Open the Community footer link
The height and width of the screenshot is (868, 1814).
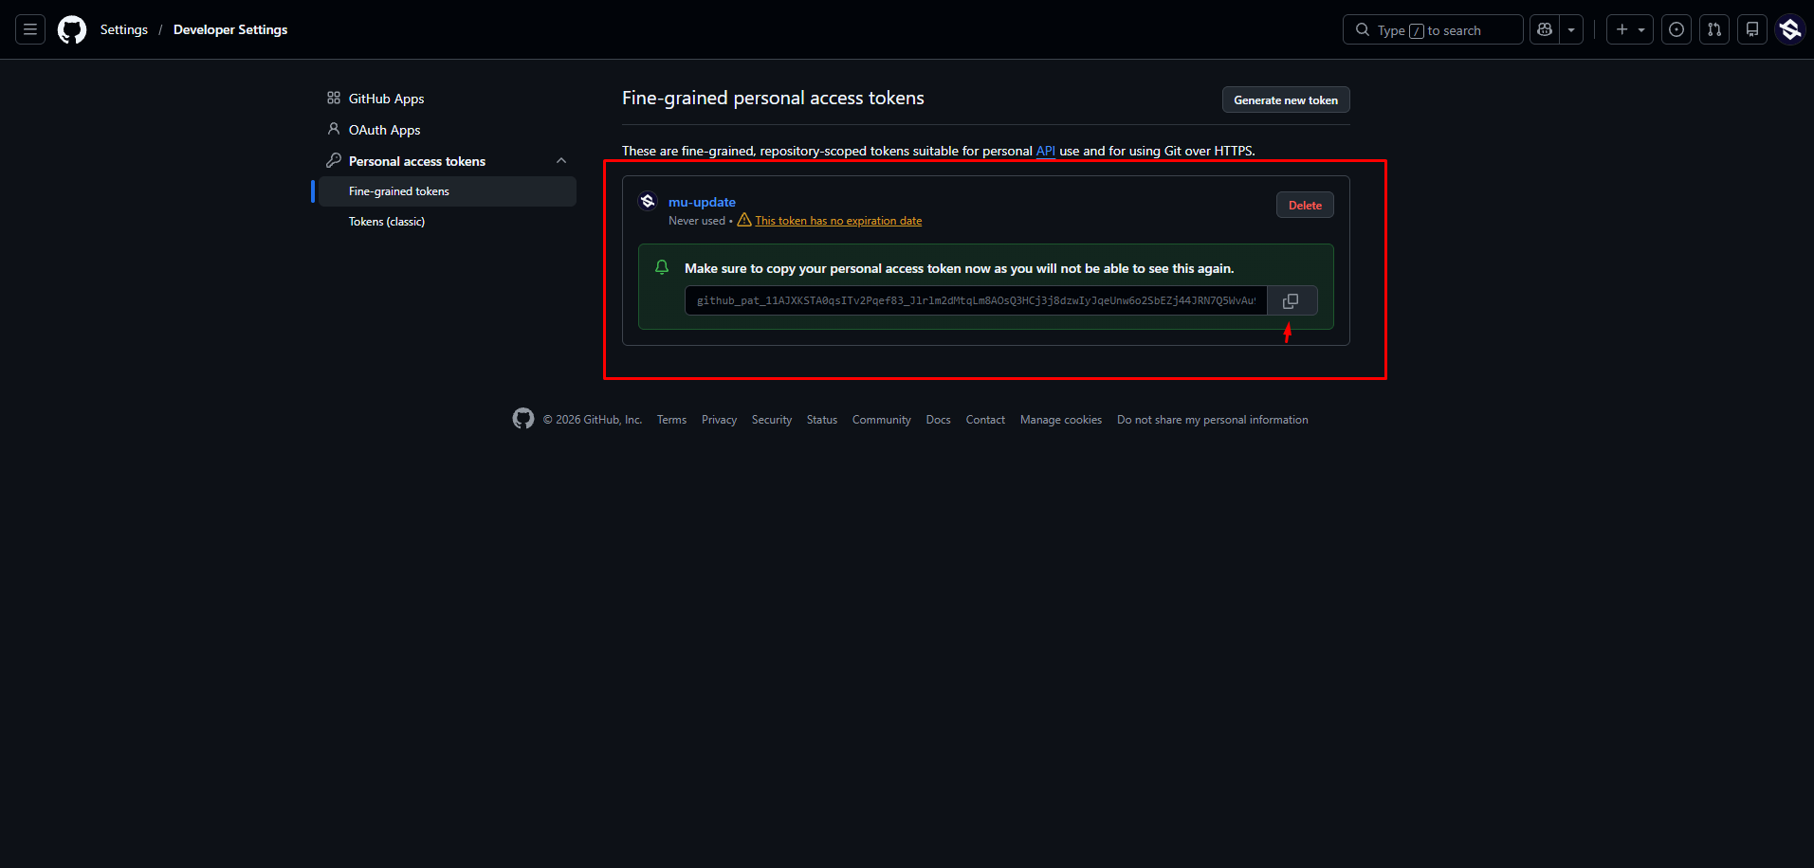click(x=882, y=420)
